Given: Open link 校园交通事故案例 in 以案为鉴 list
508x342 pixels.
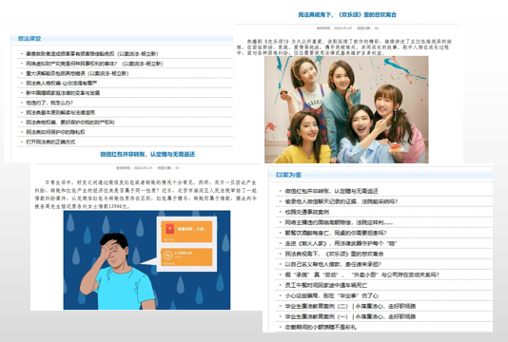Looking at the screenshot, I should pos(307,212).
